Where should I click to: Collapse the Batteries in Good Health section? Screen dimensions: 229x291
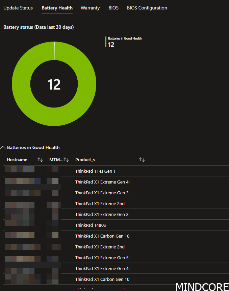tap(3, 148)
